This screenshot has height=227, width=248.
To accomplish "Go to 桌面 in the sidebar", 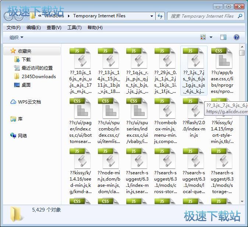I will pyautogui.click(x=22, y=85).
